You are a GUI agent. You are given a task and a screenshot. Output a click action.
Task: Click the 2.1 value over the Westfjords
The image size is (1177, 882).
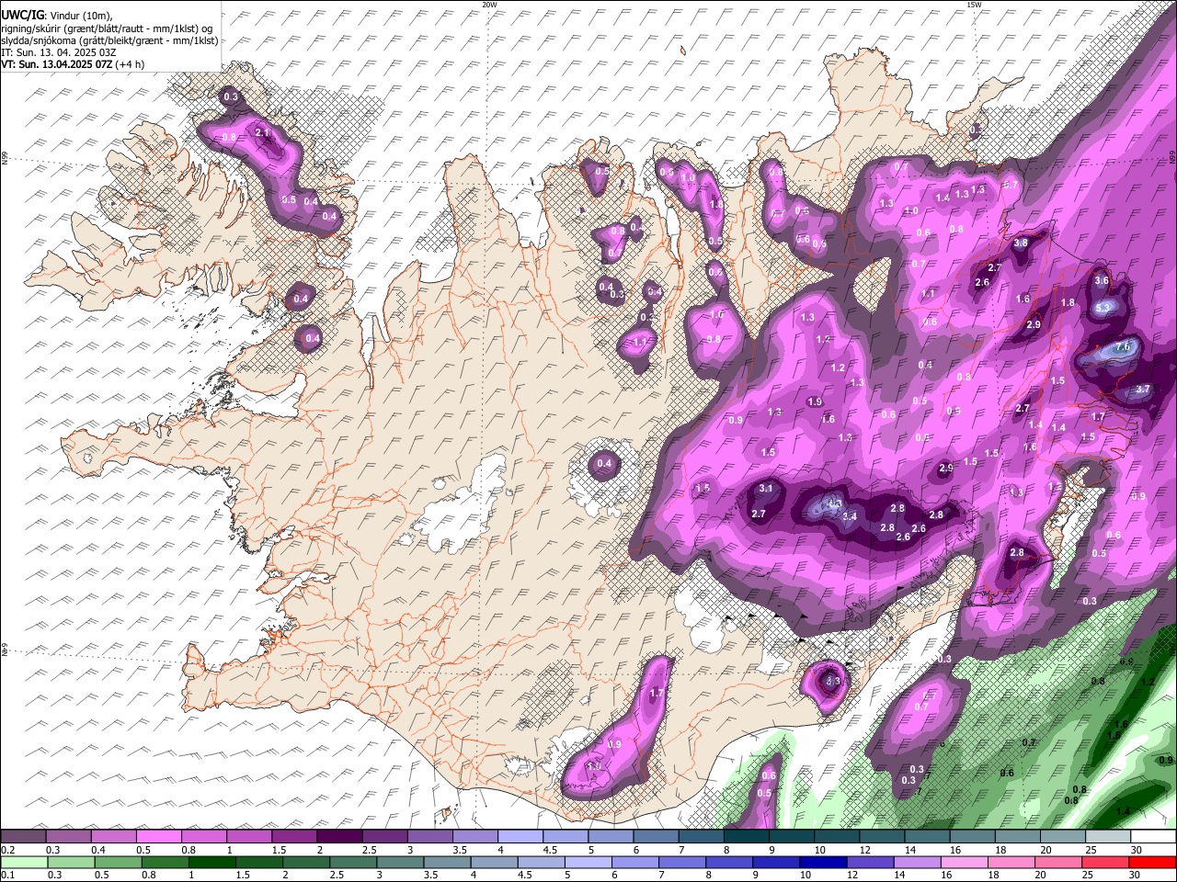tap(262, 133)
